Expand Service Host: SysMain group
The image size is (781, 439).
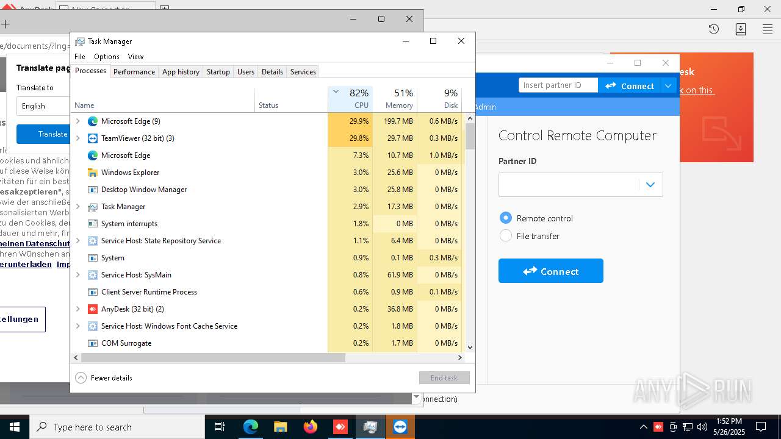(77, 275)
